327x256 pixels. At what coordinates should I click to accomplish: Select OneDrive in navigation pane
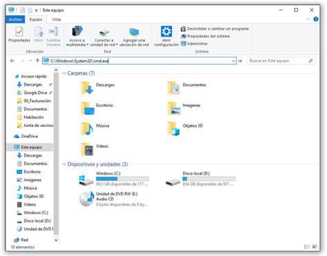coord(26,137)
